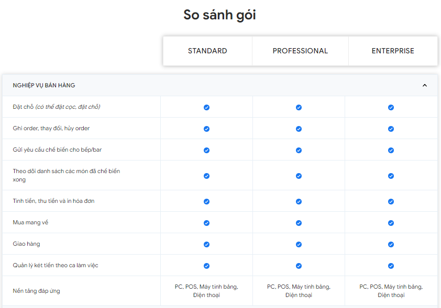The height and width of the screenshot is (308, 441).
Task: Click Standard checkmark for Giao hàng row
Action: [206, 244]
